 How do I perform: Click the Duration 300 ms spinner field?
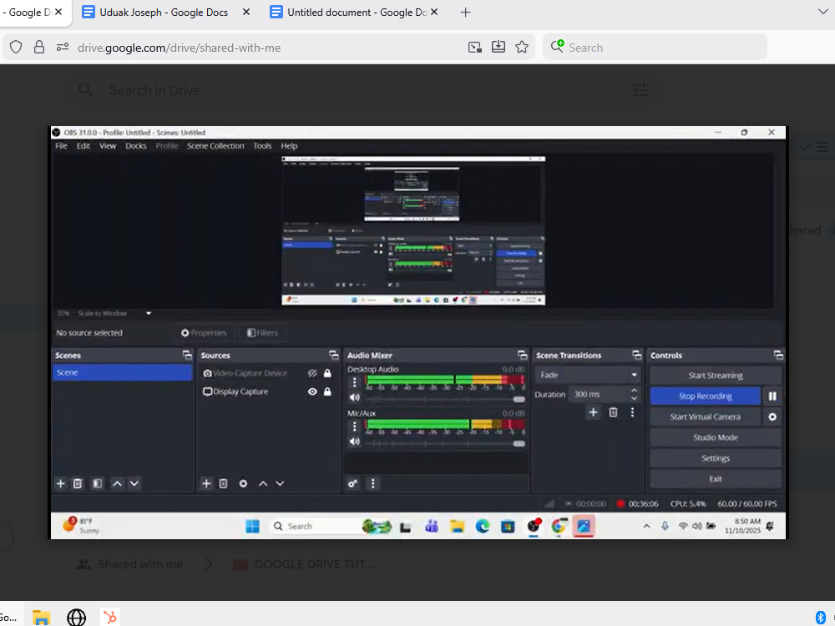click(604, 395)
